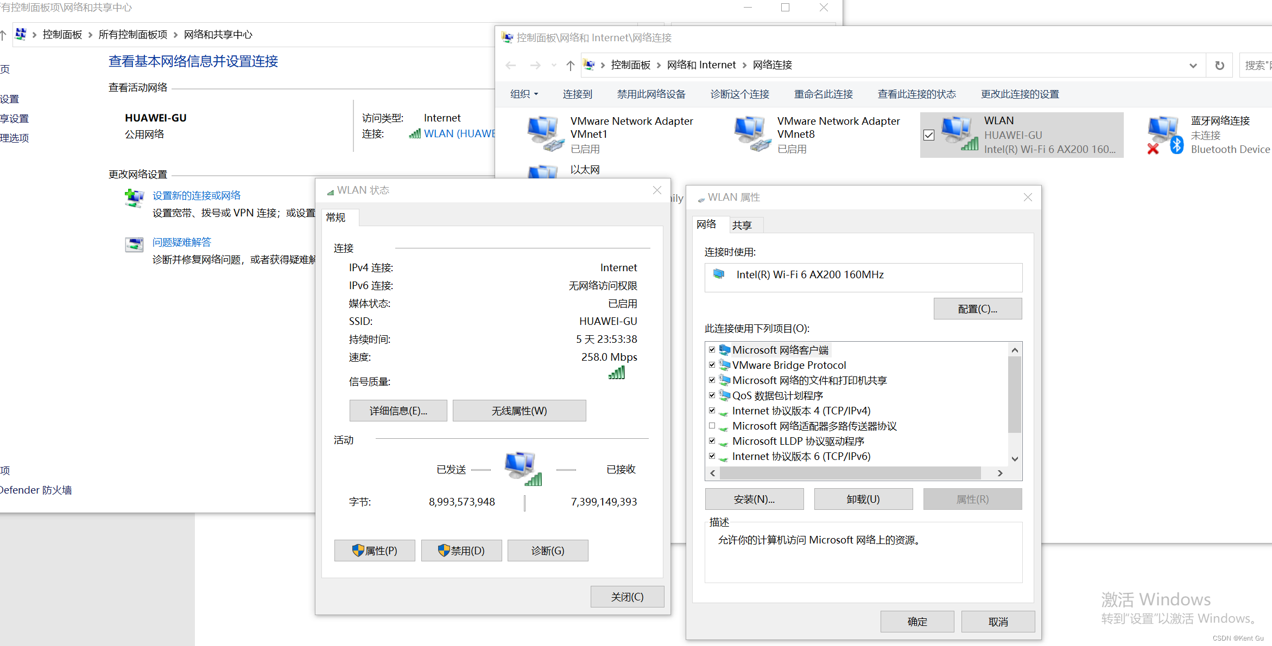Uncheck VMware Bridge Protocol checkbox
Image resolution: width=1272 pixels, height=646 pixels.
(x=712, y=365)
